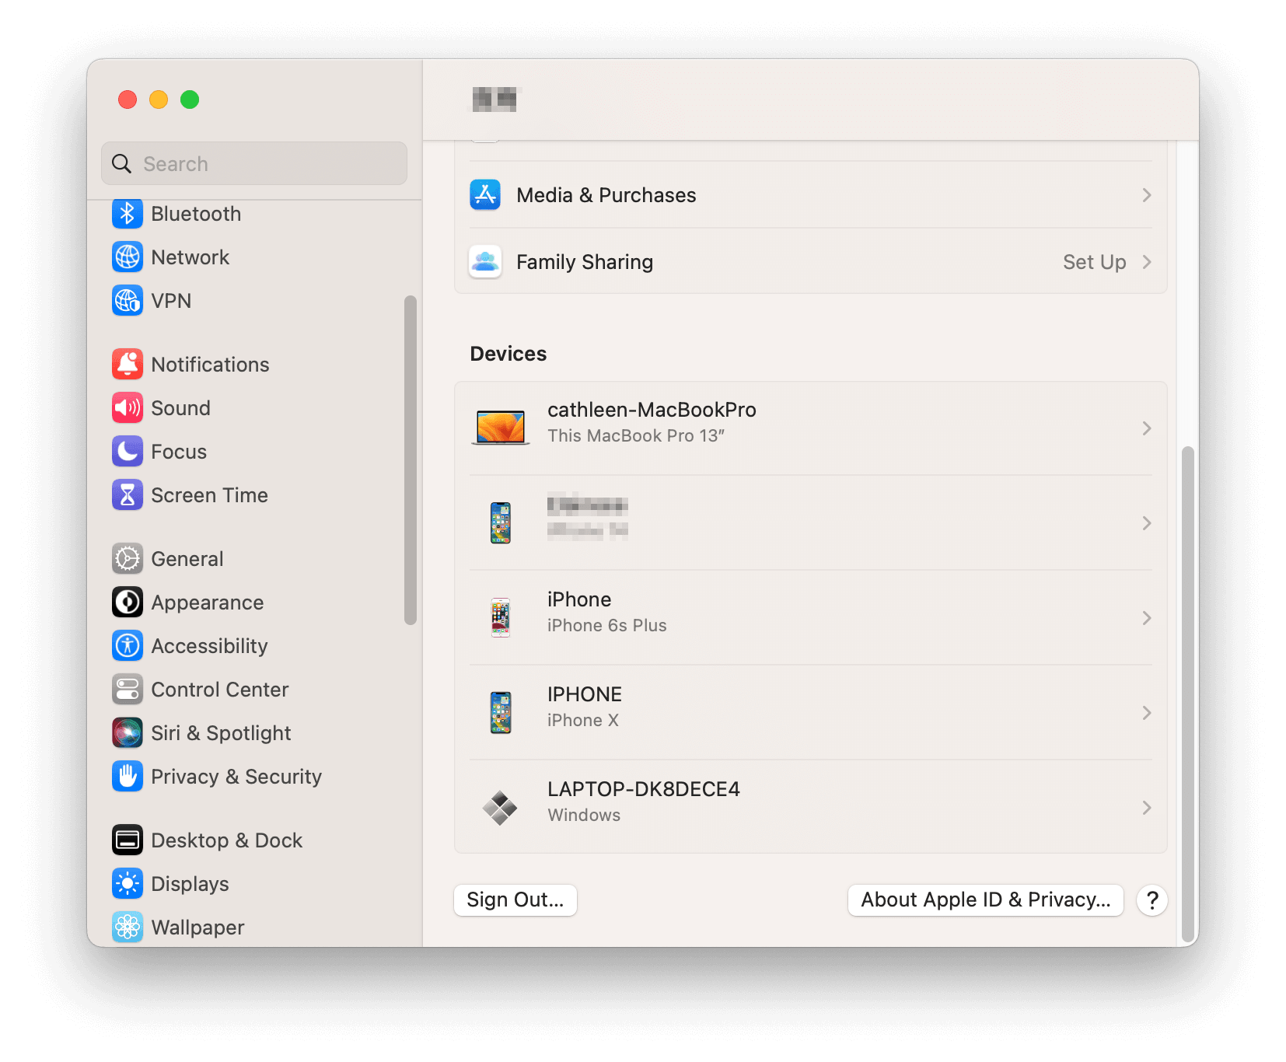Click Media & Purchases label
1286x1062 pixels.
606,195
